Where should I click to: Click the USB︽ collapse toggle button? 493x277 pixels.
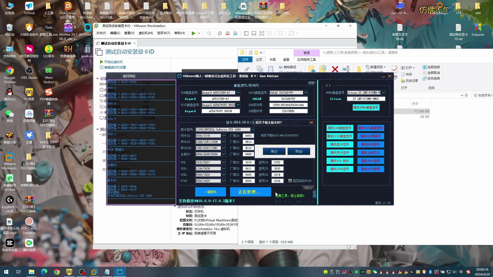click(308, 188)
